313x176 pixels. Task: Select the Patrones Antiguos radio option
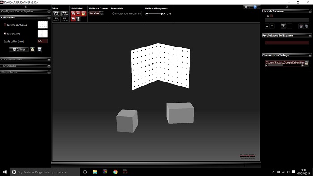click(5, 25)
